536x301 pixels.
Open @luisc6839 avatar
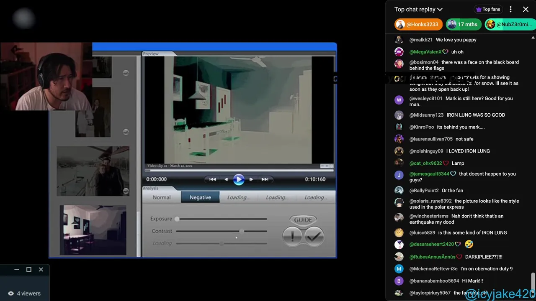pos(399,232)
